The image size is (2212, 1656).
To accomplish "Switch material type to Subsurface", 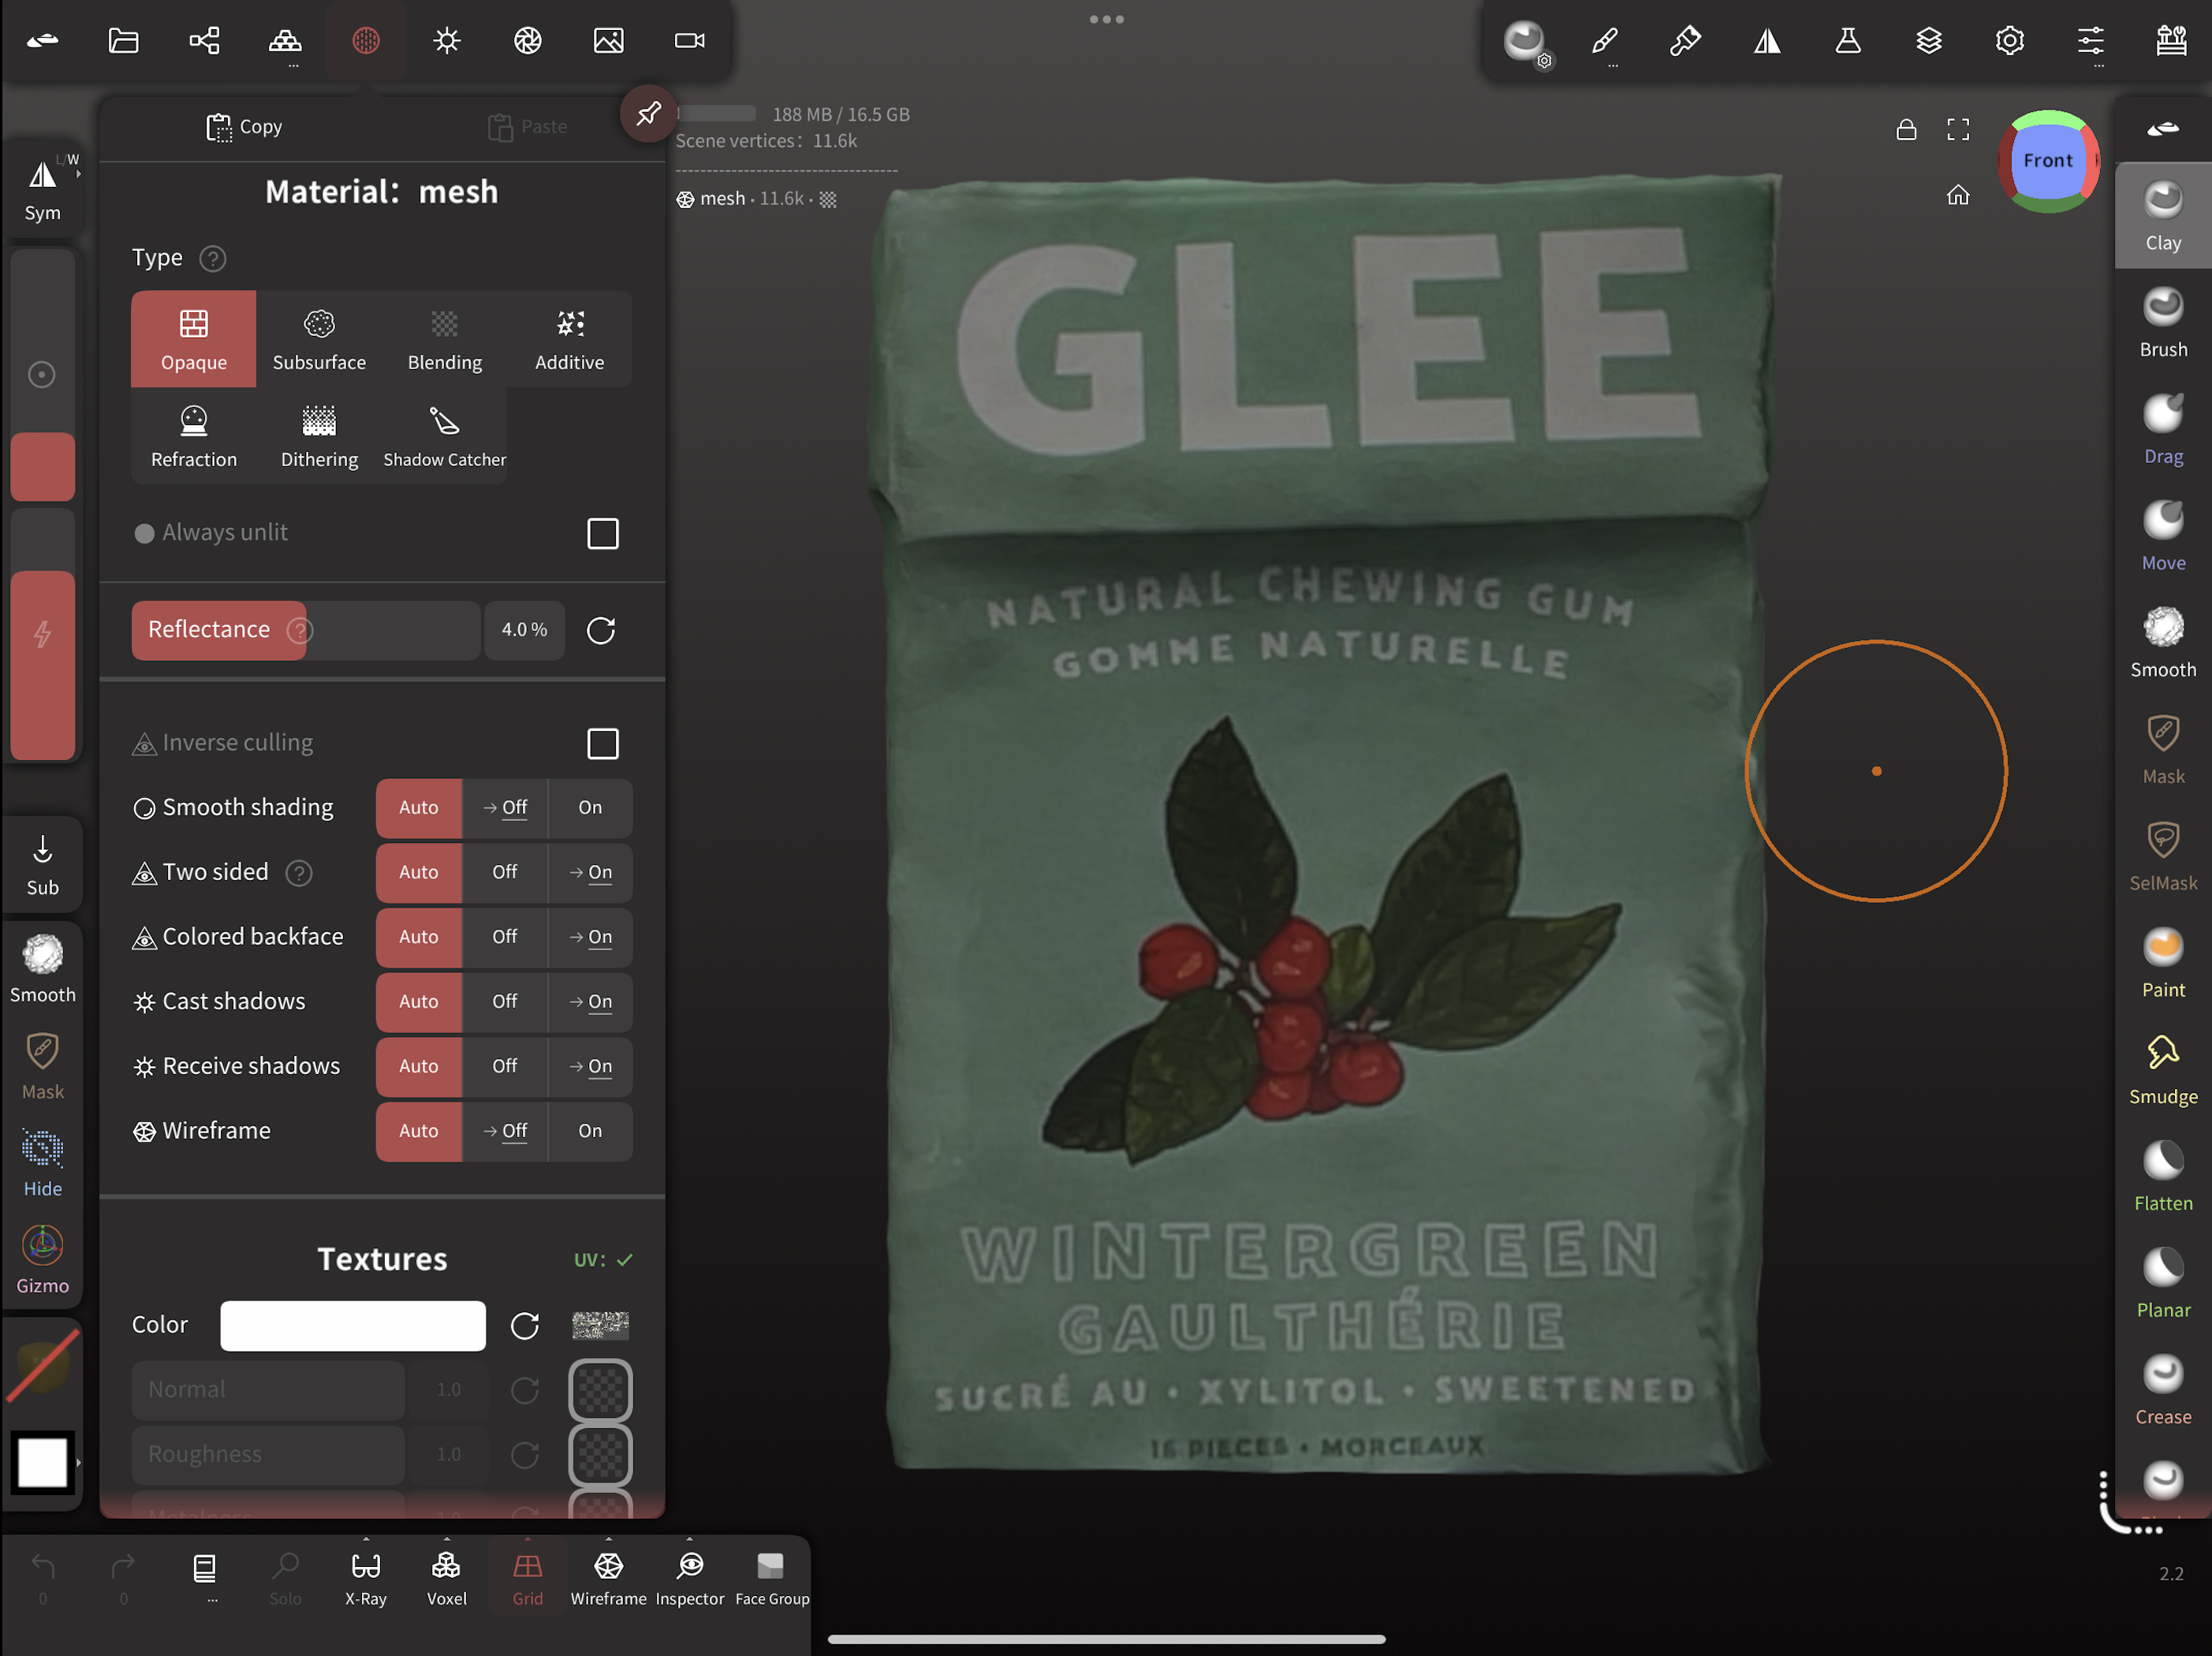I will click(x=319, y=338).
